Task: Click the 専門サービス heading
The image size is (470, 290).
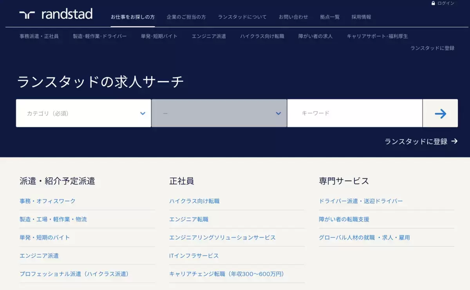Action: (x=344, y=181)
